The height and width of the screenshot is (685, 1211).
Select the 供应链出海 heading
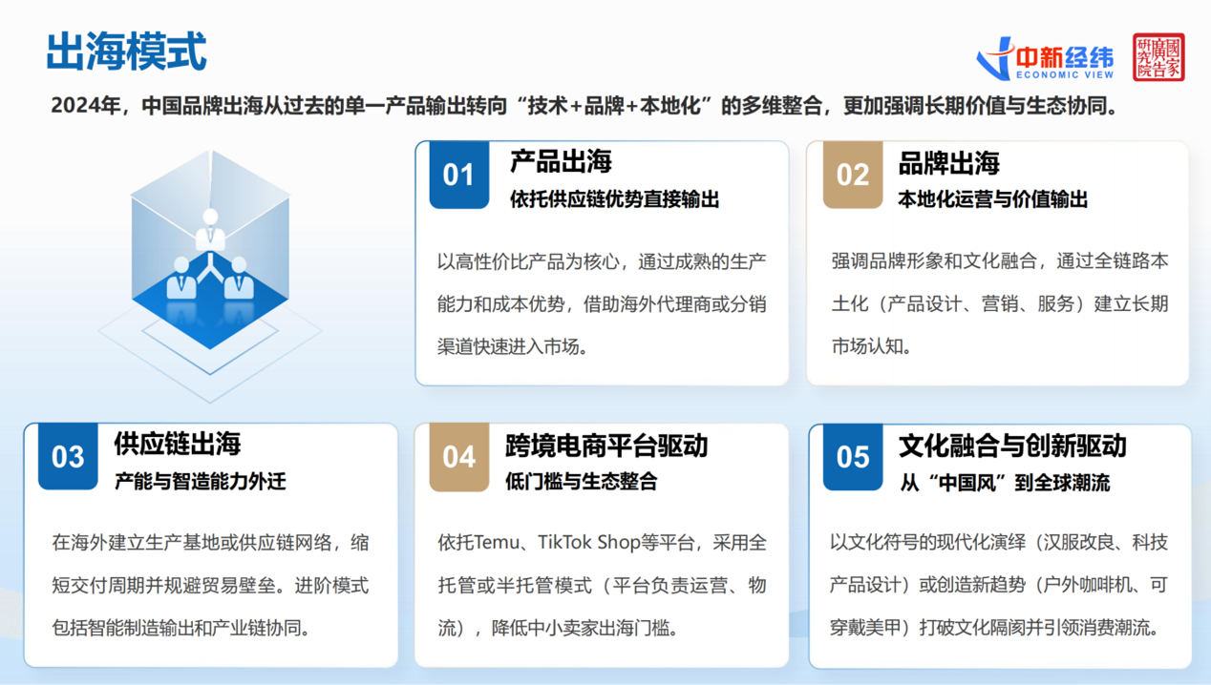177,444
